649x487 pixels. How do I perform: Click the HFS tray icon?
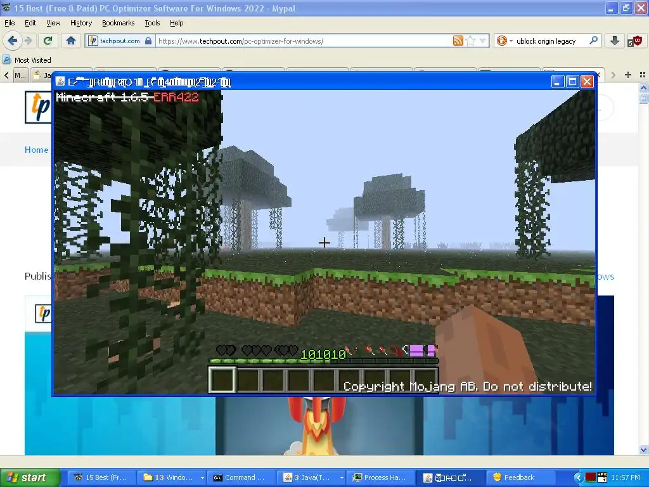point(602,477)
